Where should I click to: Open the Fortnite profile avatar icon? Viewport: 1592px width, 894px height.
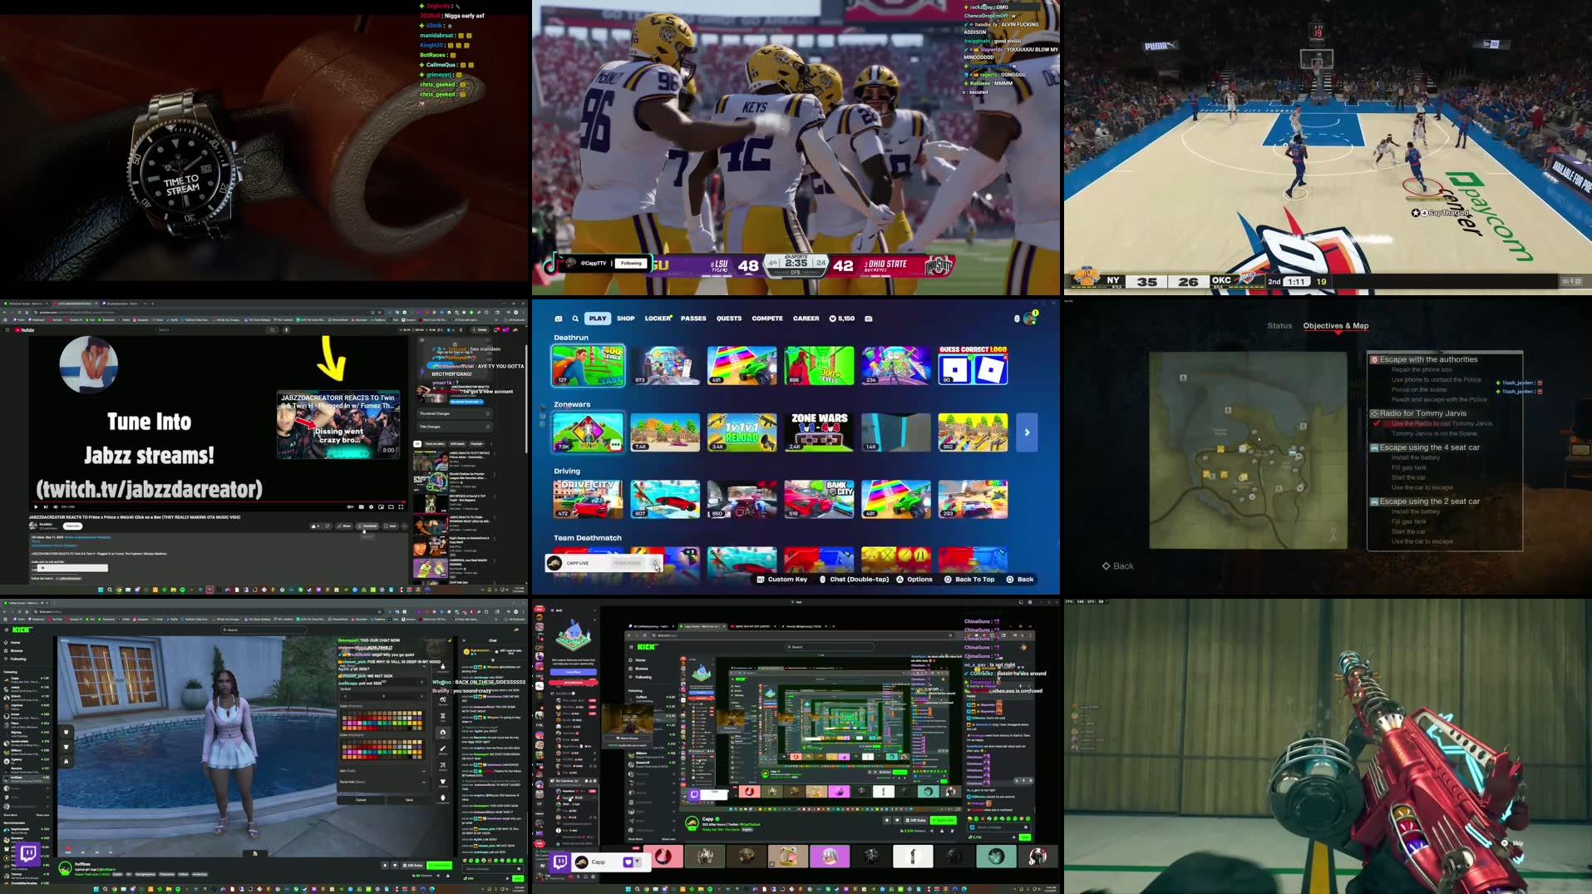pyautogui.click(x=1030, y=319)
